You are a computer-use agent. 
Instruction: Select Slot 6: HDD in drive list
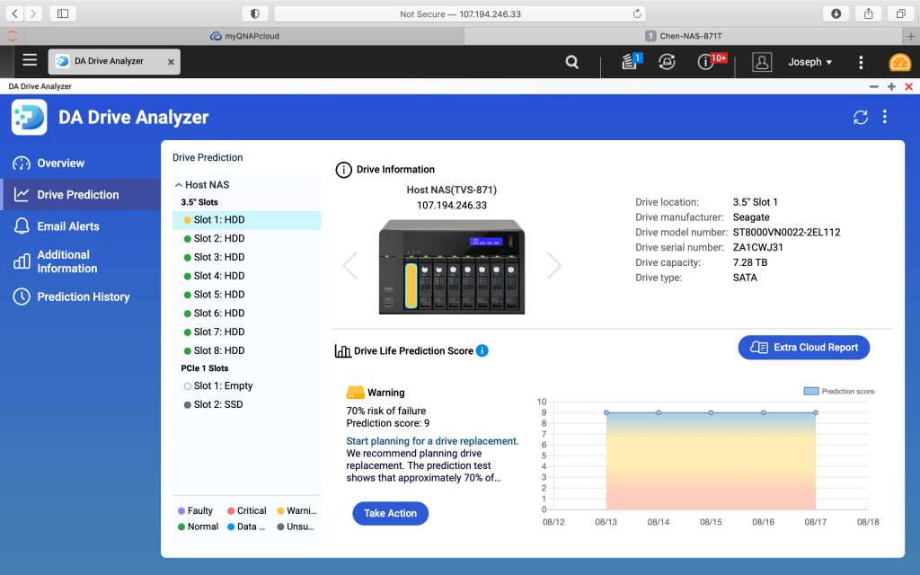click(247, 314)
